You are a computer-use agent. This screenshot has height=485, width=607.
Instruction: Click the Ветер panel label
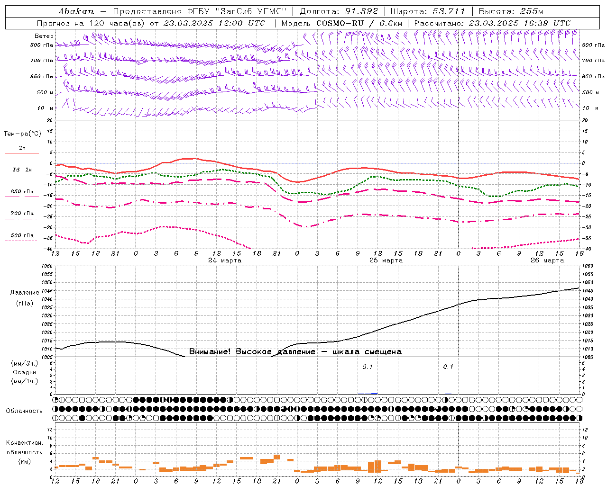[44, 36]
